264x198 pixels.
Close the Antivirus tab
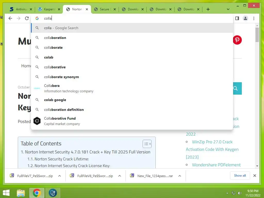click(31, 9)
